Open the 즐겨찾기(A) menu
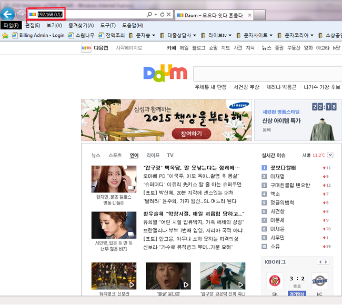Screen dimensions: 342x305 pos(81,26)
